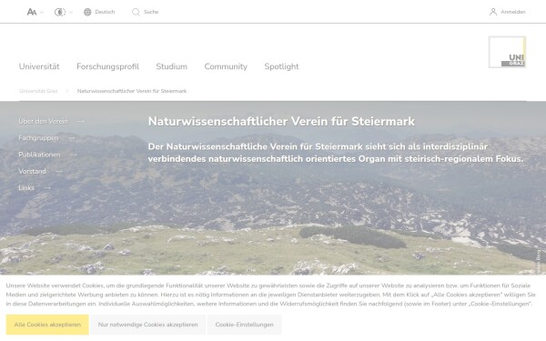
Task: Open the Universität main menu item
Action: 39,66
